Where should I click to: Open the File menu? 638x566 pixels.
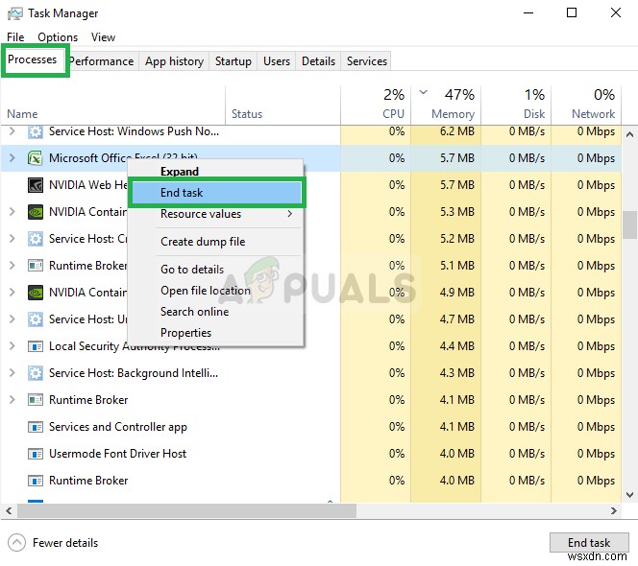tap(15, 37)
